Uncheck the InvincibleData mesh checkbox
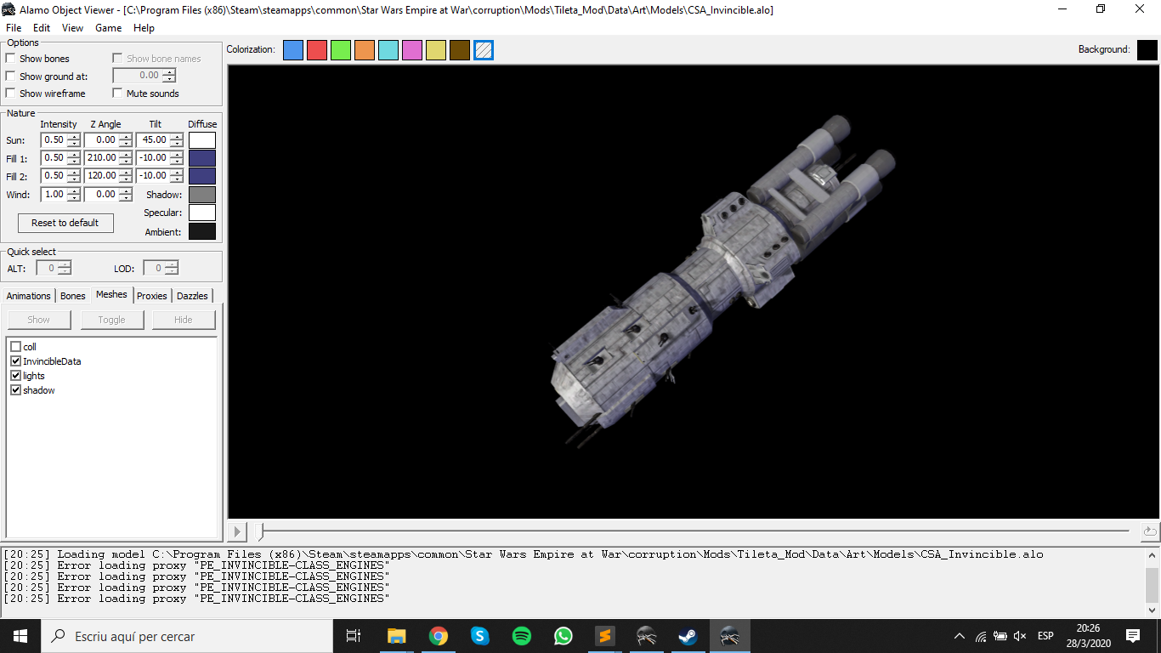Viewport: 1161px width, 653px height. [x=15, y=361]
